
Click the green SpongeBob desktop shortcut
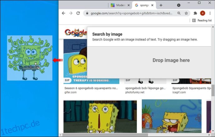click(30, 58)
